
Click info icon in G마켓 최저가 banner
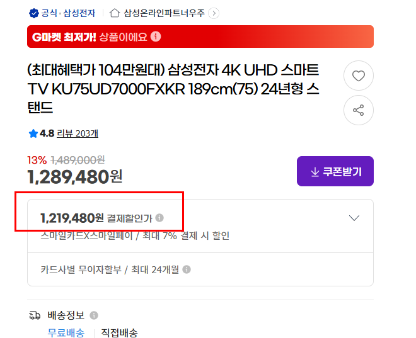156,37
